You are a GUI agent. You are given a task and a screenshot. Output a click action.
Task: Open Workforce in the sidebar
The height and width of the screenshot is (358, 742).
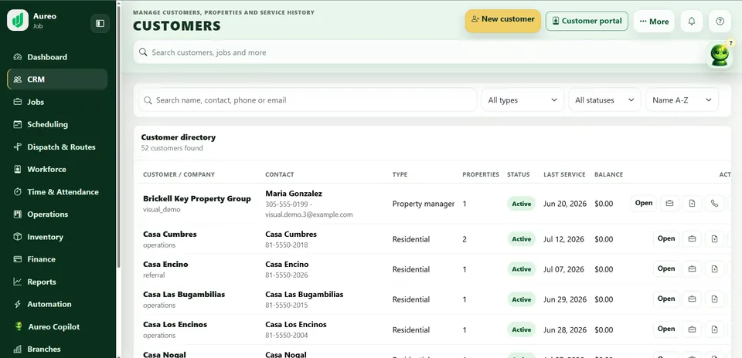(57, 169)
